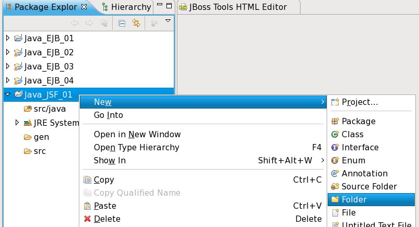Select the Annotation submenu icon

pyautogui.click(x=335, y=174)
